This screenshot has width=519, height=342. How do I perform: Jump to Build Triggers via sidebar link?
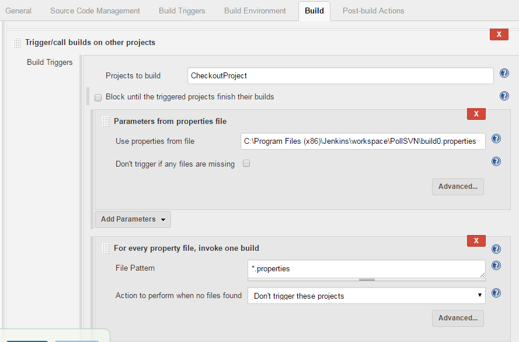(x=50, y=62)
